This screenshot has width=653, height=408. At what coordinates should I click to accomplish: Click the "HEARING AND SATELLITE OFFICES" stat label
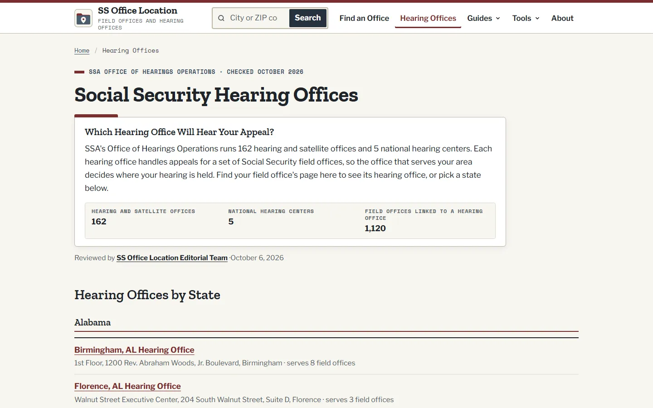(x=143, y=211)
